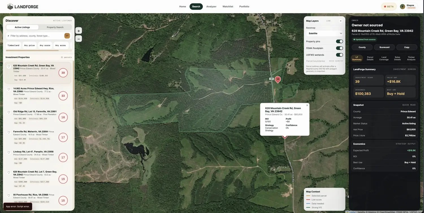
Task: Click the listings vertical scrollbar
Action: 74,85
